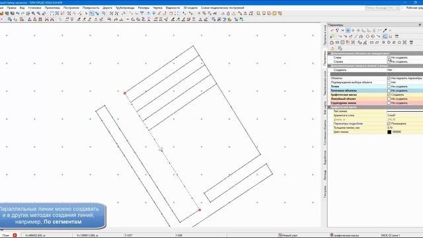
Task: Apply construction with green checkmark icon
Action: (x=332, y=30)
